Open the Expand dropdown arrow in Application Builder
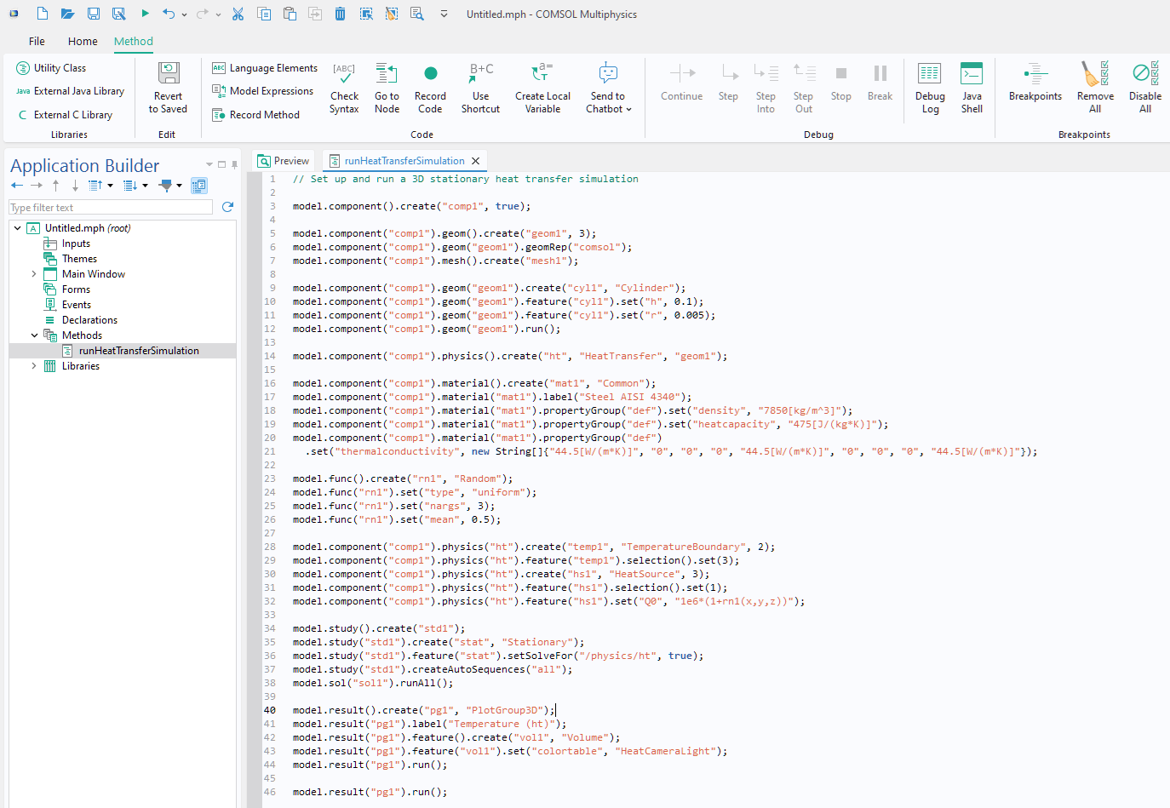Viewport: 1170px width, 808px height. pos(145,186)
